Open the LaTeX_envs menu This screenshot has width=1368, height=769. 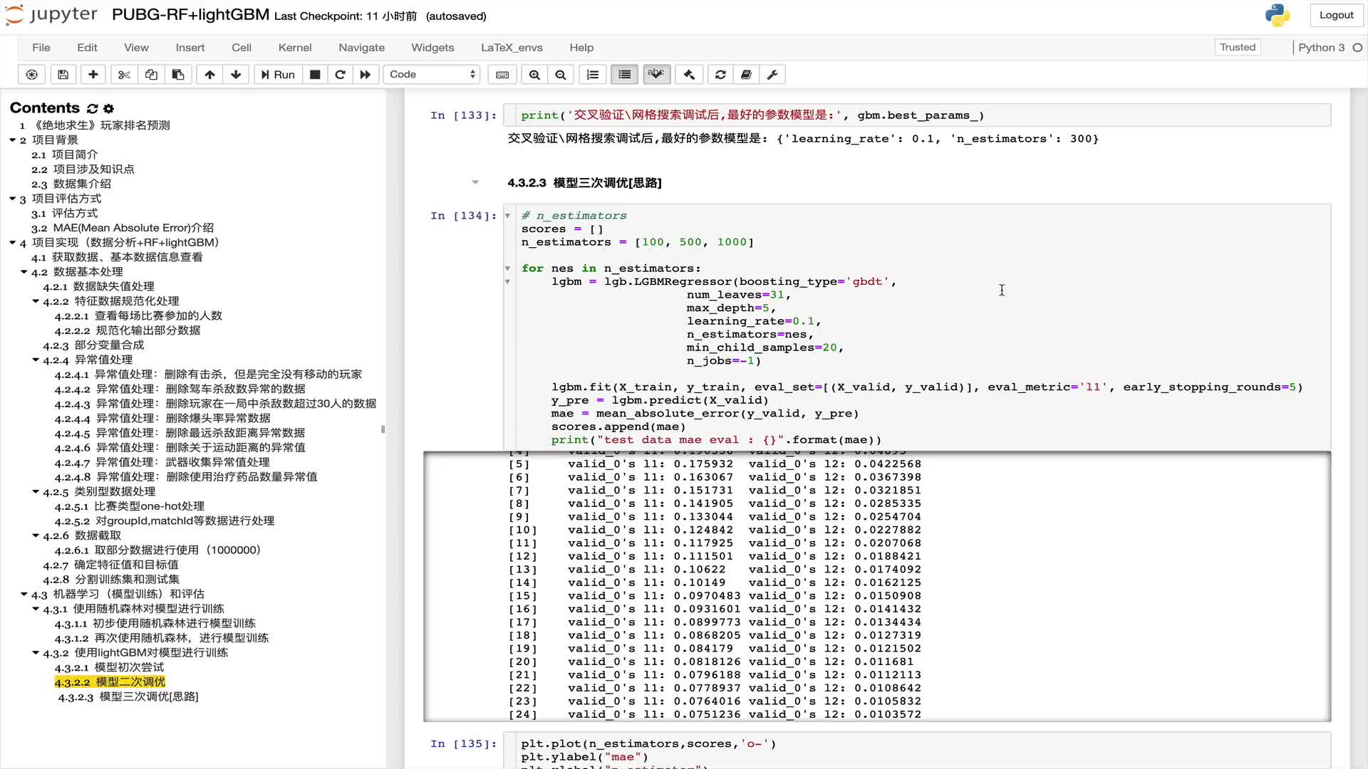pos(512,48)
